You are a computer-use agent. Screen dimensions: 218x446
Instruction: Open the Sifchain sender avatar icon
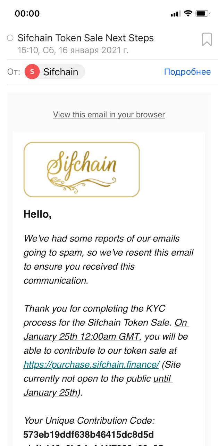coord(32,72)
